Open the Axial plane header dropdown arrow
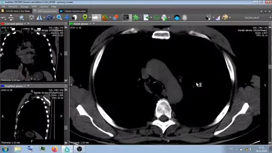The height and width of the screenshot is (153, 272). [x=93, y=24]
